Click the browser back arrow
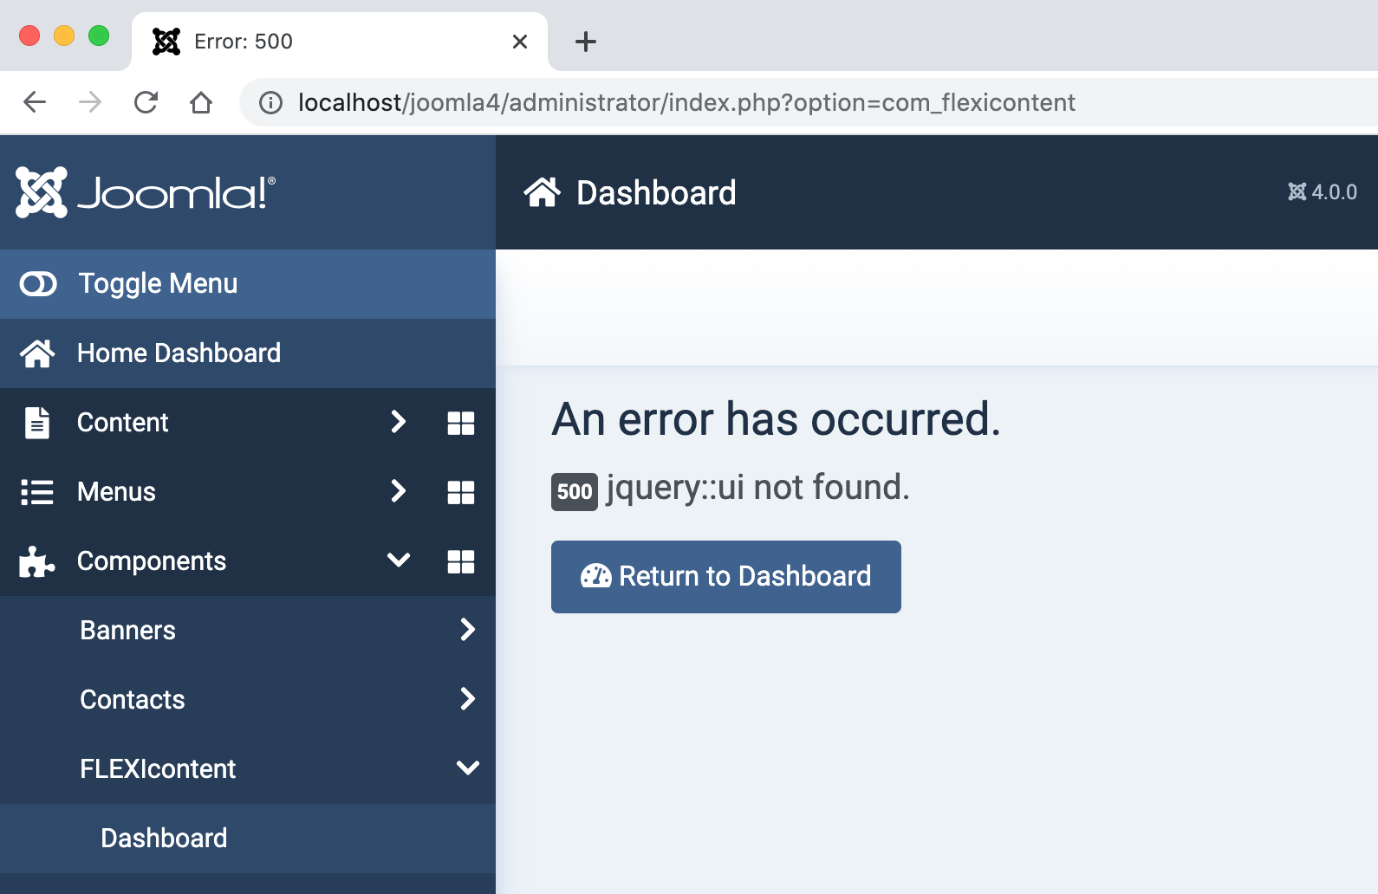The height and width of the screenshot is (894, 1378). click(x=35, y=102)
